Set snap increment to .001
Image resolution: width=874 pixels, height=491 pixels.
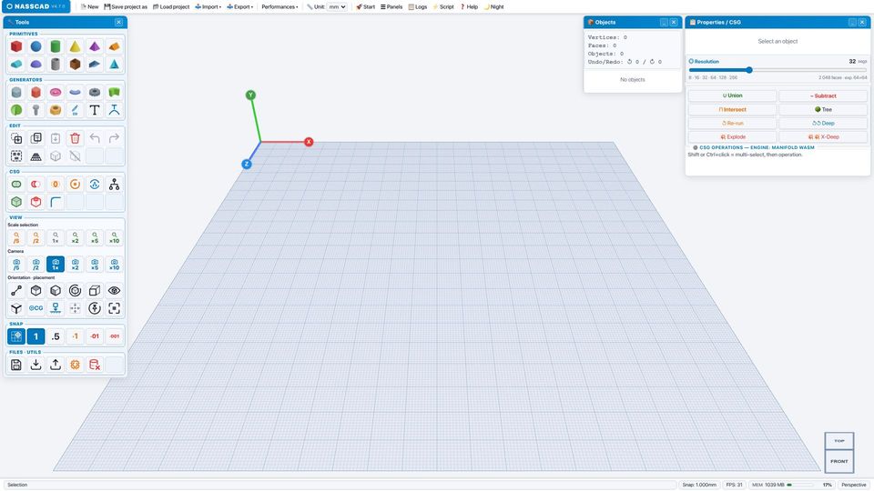(114, 336)
